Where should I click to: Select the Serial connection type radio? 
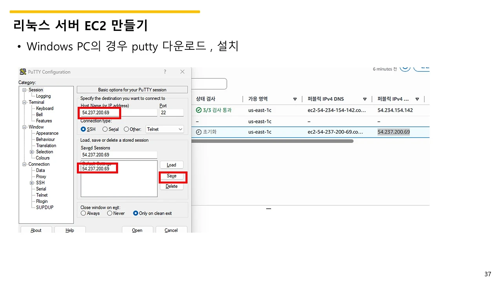[x=105, y=129]
